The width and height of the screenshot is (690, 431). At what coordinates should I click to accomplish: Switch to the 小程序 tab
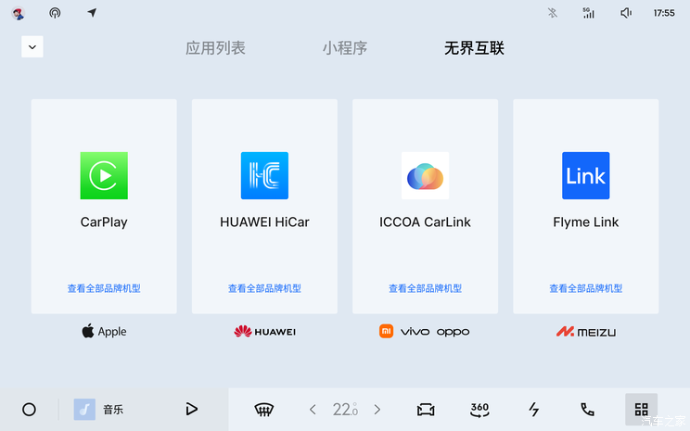tap(345, 48)
